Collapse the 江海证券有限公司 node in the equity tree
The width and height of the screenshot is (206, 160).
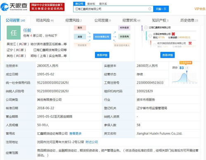[x=150, y=36]
